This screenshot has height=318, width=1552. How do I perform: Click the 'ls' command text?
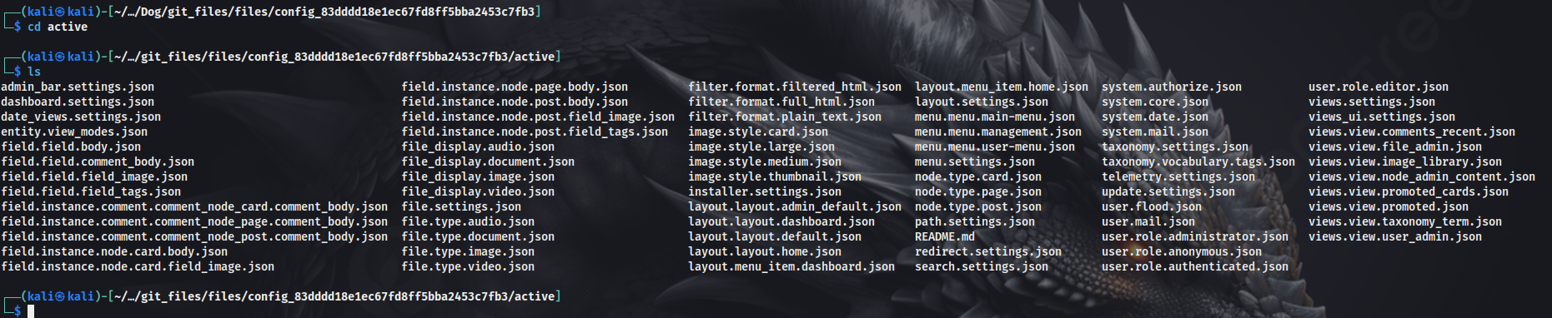pyautogui.click(x=34, y=72)
